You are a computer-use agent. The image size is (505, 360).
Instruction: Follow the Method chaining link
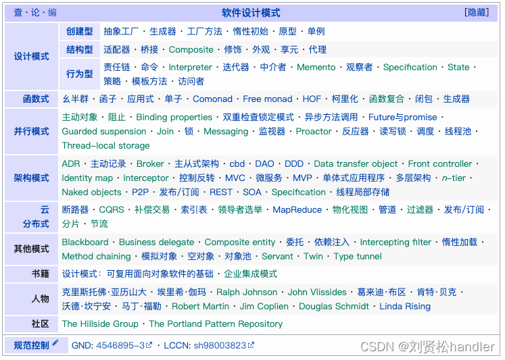pos(96,257)
